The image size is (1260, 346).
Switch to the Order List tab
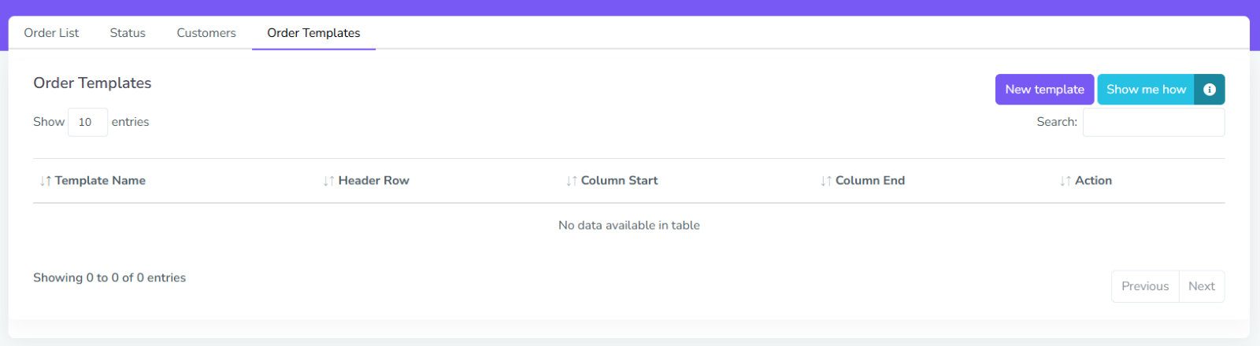tap(51, 33)
